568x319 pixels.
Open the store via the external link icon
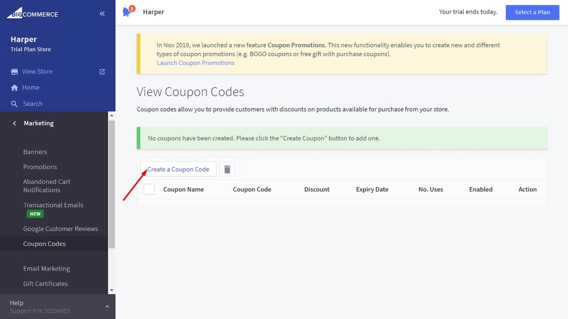click(x=102, y=72)
